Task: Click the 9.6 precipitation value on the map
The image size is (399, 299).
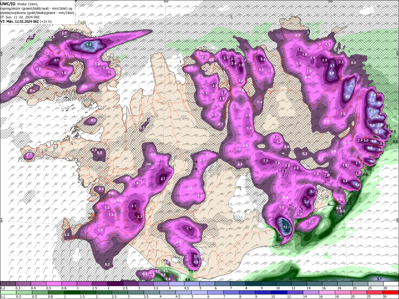Action: coord(89,45)
